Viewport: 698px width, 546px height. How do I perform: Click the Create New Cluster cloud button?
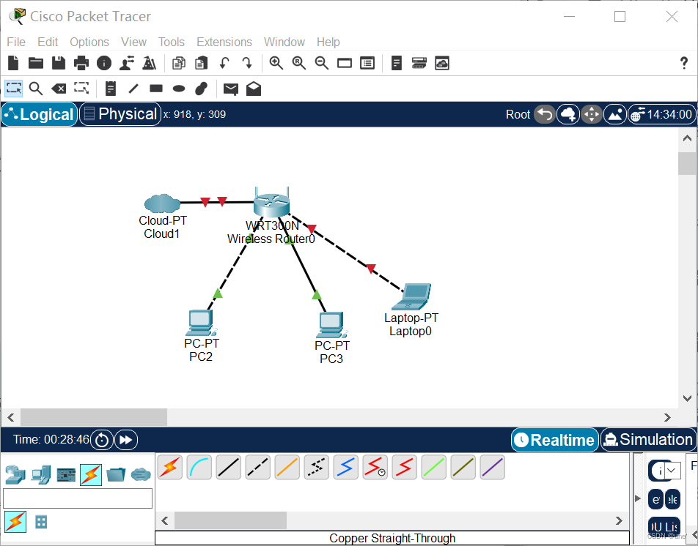[x=568, y=115]
